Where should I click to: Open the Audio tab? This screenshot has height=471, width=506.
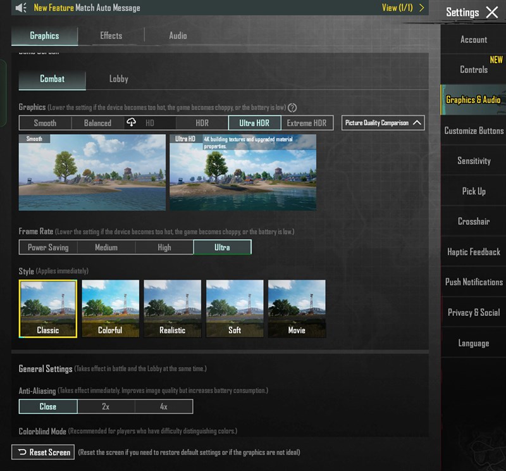click(x=178, y=35)
